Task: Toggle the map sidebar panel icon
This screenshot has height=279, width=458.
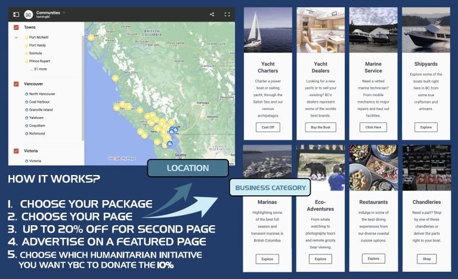Action: 16,14
